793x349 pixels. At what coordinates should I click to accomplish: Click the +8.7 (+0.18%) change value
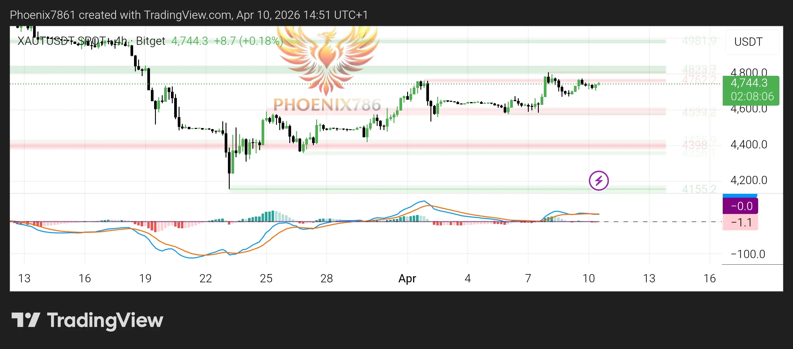(248, 41)
